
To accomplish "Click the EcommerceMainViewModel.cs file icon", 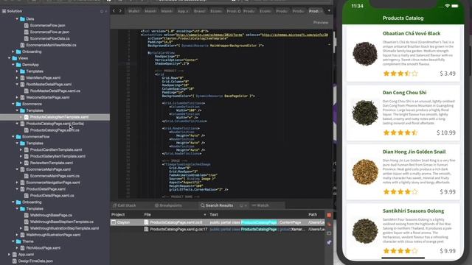I will (x=22, y=45).
